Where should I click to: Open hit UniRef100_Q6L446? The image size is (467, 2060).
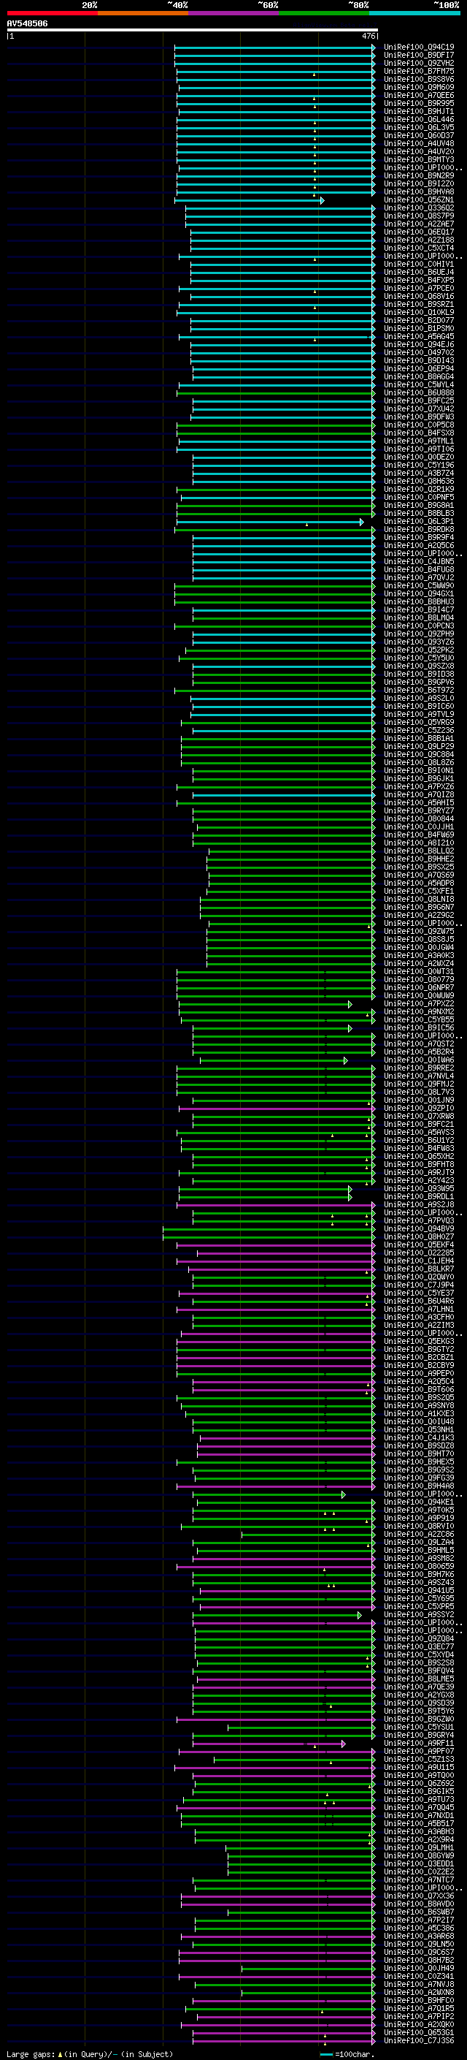coord(419,119)
